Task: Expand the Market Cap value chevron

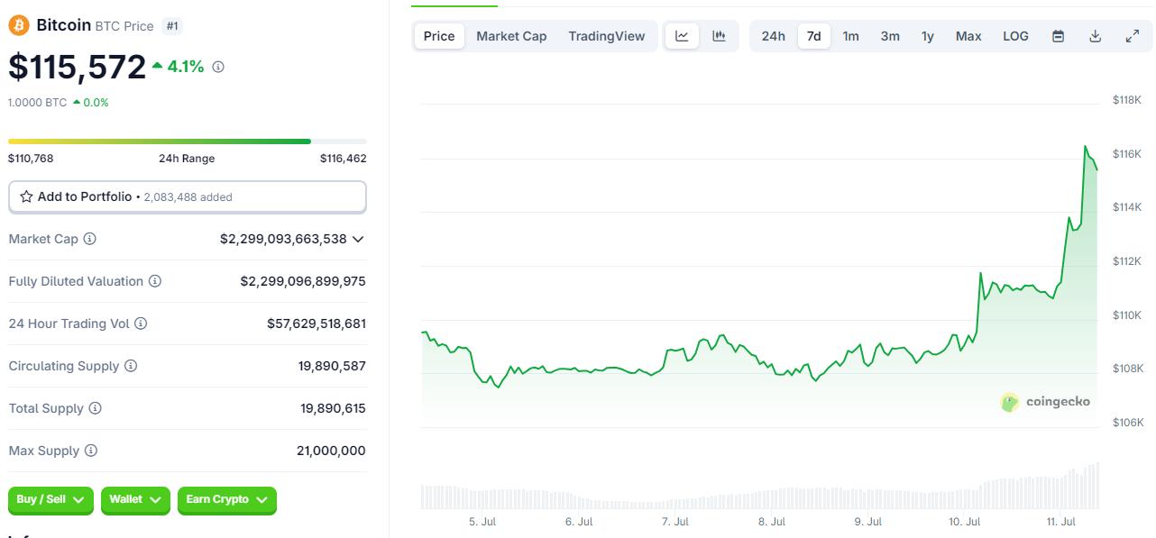Action: point(358,239)
